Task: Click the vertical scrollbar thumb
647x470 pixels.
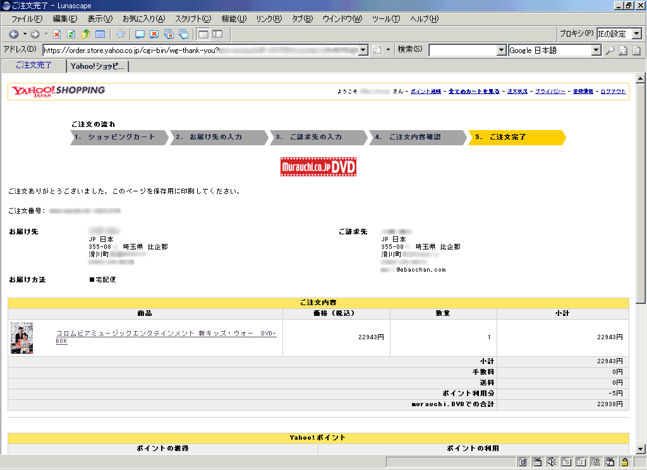Action: click(x=640, y=193)
